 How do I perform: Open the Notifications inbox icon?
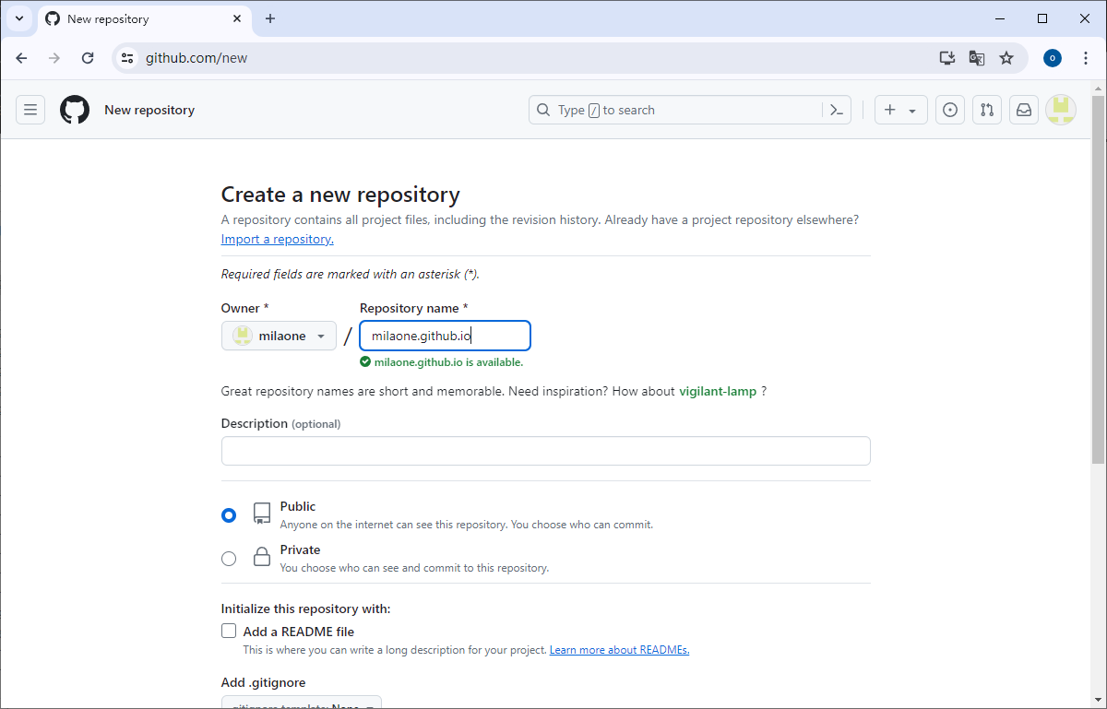[x=1024, y=110]
